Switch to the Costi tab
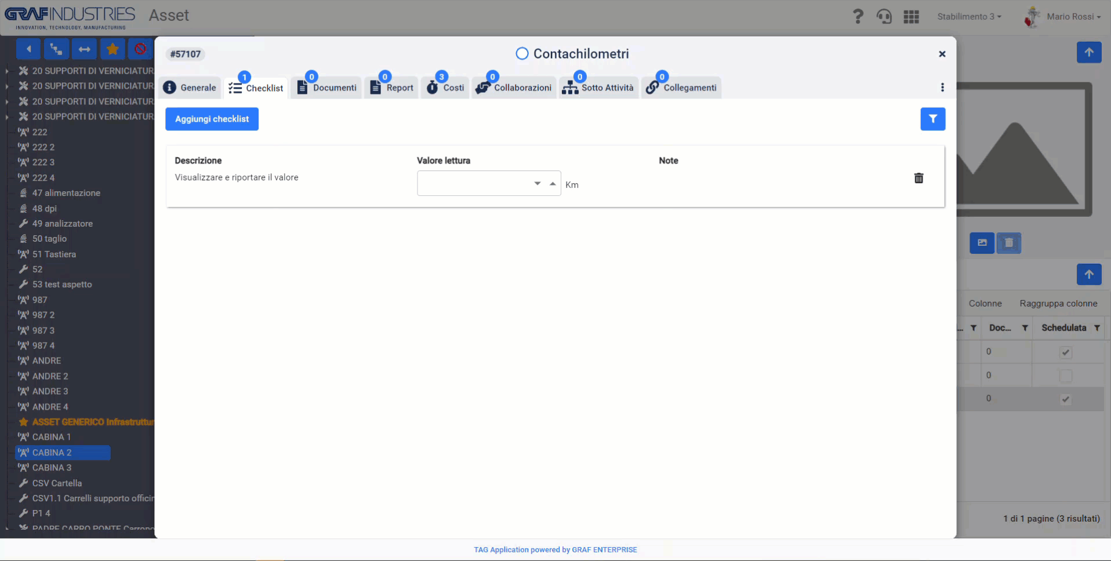1111x561 pixels. (x=445, y=88)
